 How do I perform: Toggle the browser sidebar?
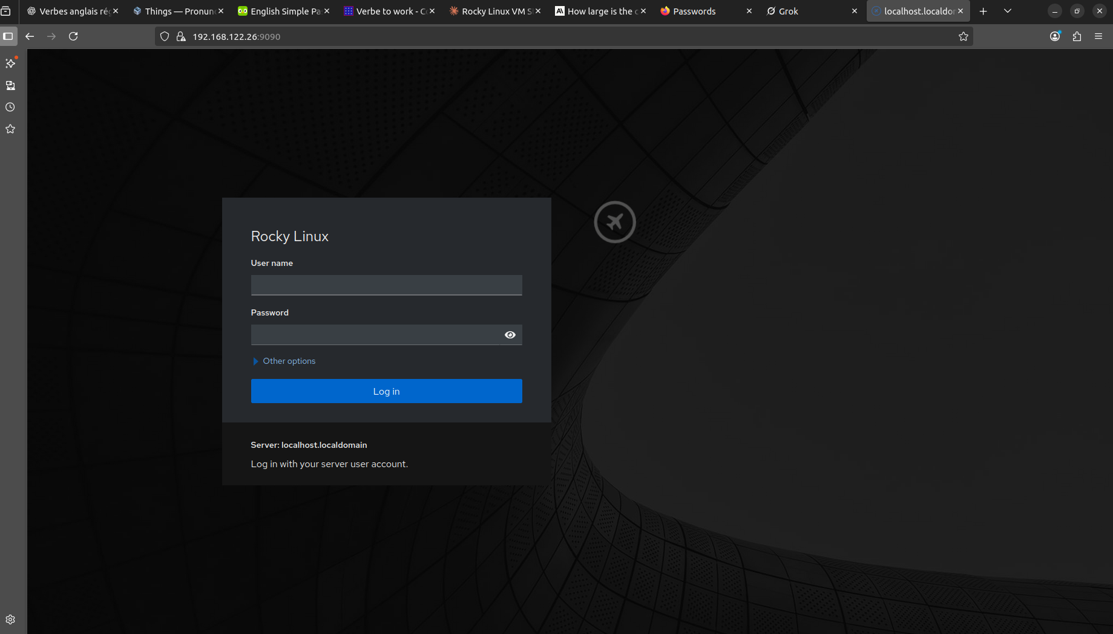coord(8,36)
